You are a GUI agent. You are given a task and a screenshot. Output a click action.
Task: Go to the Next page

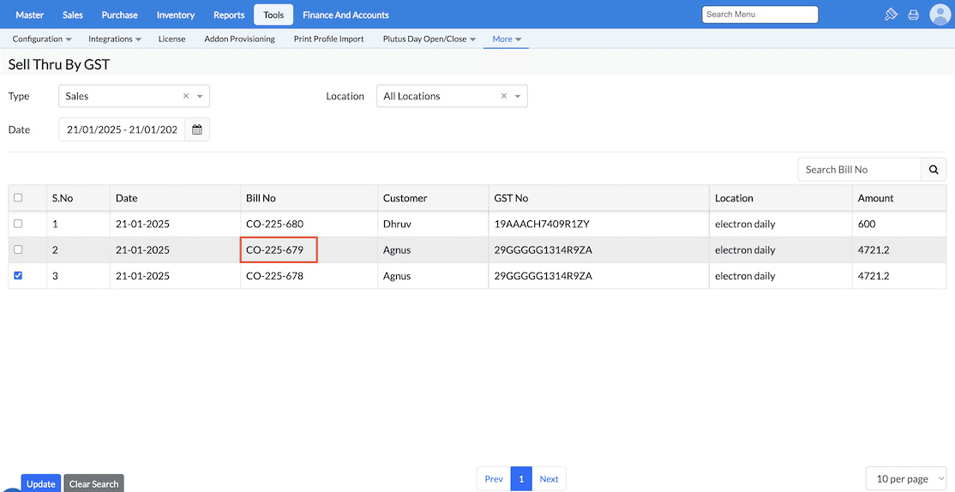click(x=549, y=478)
